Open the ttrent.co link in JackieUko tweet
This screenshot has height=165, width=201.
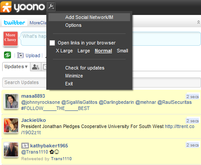point(179,126)
